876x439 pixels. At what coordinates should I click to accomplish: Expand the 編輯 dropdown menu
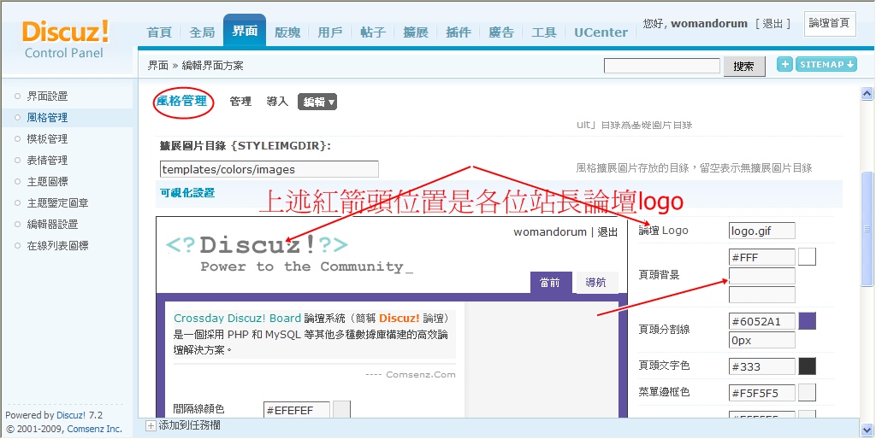coord(317,102)
